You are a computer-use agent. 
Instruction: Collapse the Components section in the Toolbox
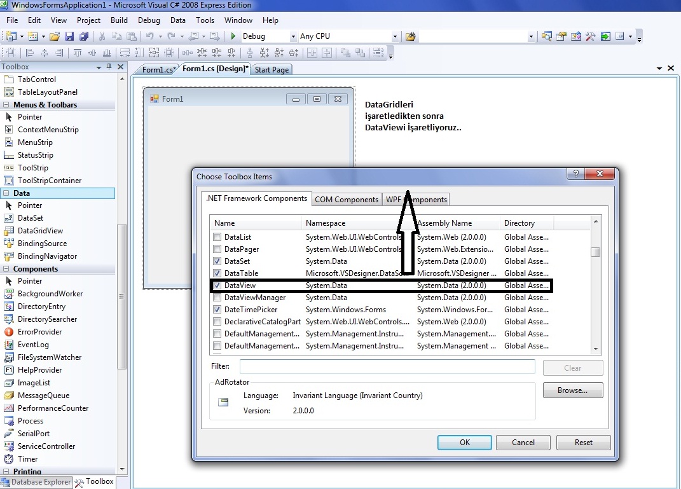(6, 269)
